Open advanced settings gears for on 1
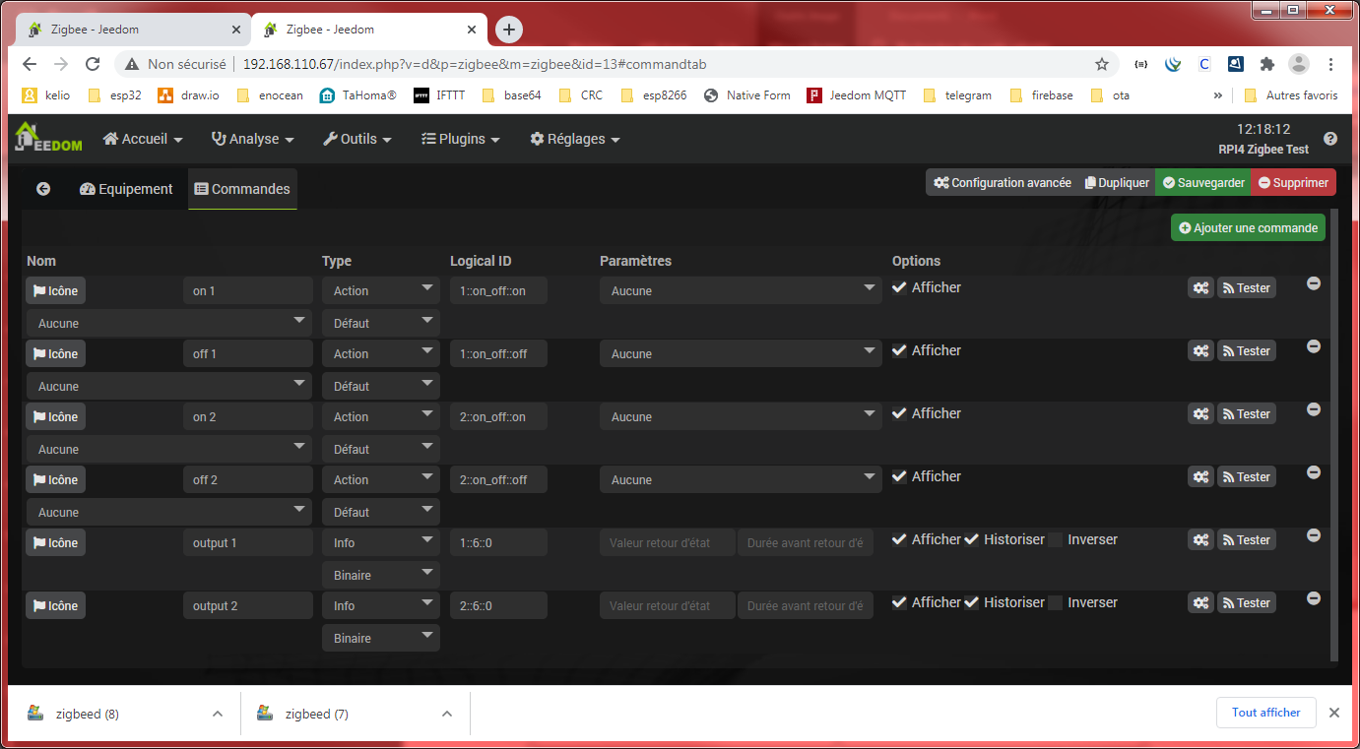This screenshot has height=749, width=1360. pyautogui.click(x=1200, y=288)
